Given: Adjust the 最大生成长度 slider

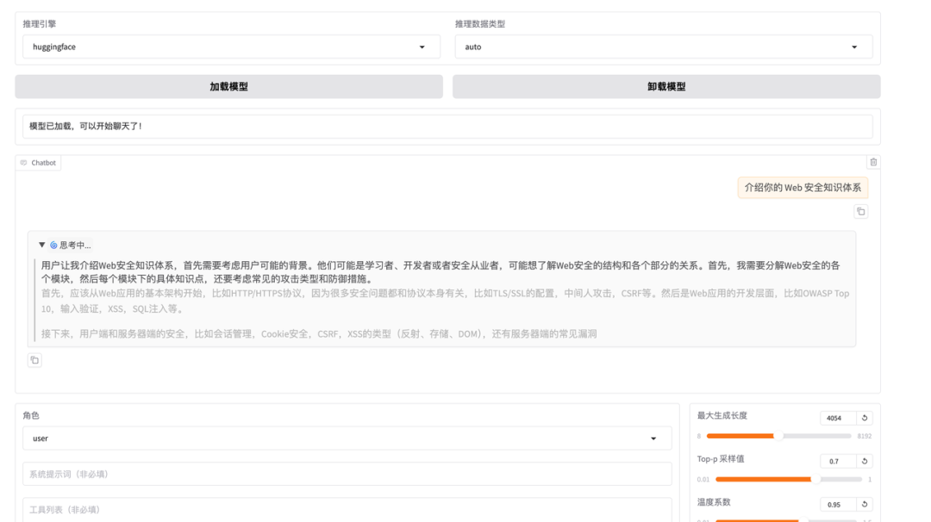Looking at the screenshot, I should pos(778,436).
